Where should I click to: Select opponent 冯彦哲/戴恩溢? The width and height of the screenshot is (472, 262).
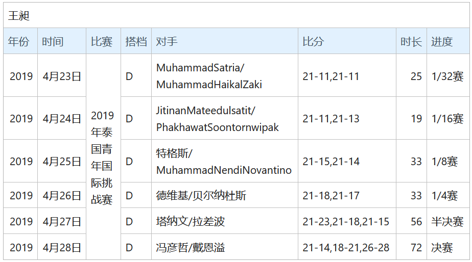[x=191, y=248]
